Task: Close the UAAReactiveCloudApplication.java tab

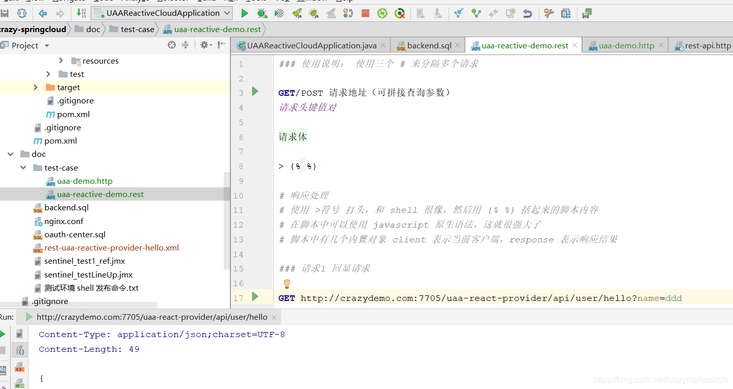Action: tap(383, 45)
